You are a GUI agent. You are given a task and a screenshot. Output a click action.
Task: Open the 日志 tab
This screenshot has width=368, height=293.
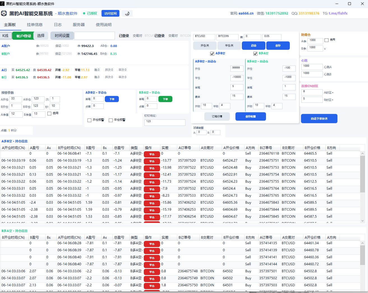pos(58,25)
